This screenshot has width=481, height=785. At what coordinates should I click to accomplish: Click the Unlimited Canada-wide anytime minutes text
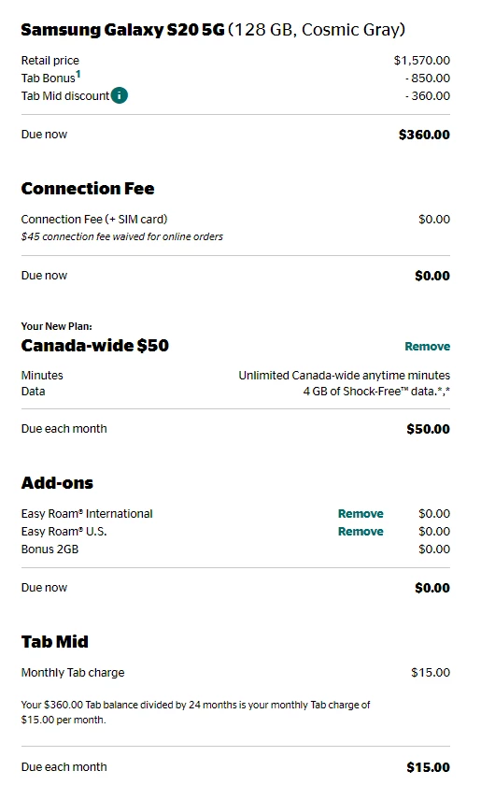click(344, 376)
